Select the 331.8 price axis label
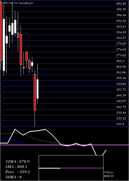The width and height of the screenshot is (129, 181). (120, 124)
